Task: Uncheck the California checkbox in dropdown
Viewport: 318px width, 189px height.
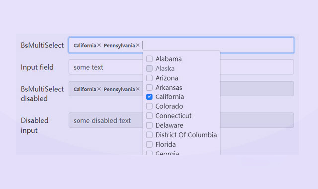Action: pyautogui.click(x=149, y=97)
